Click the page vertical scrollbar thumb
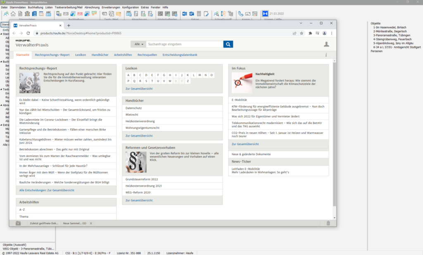 click(x=335, y=134)
